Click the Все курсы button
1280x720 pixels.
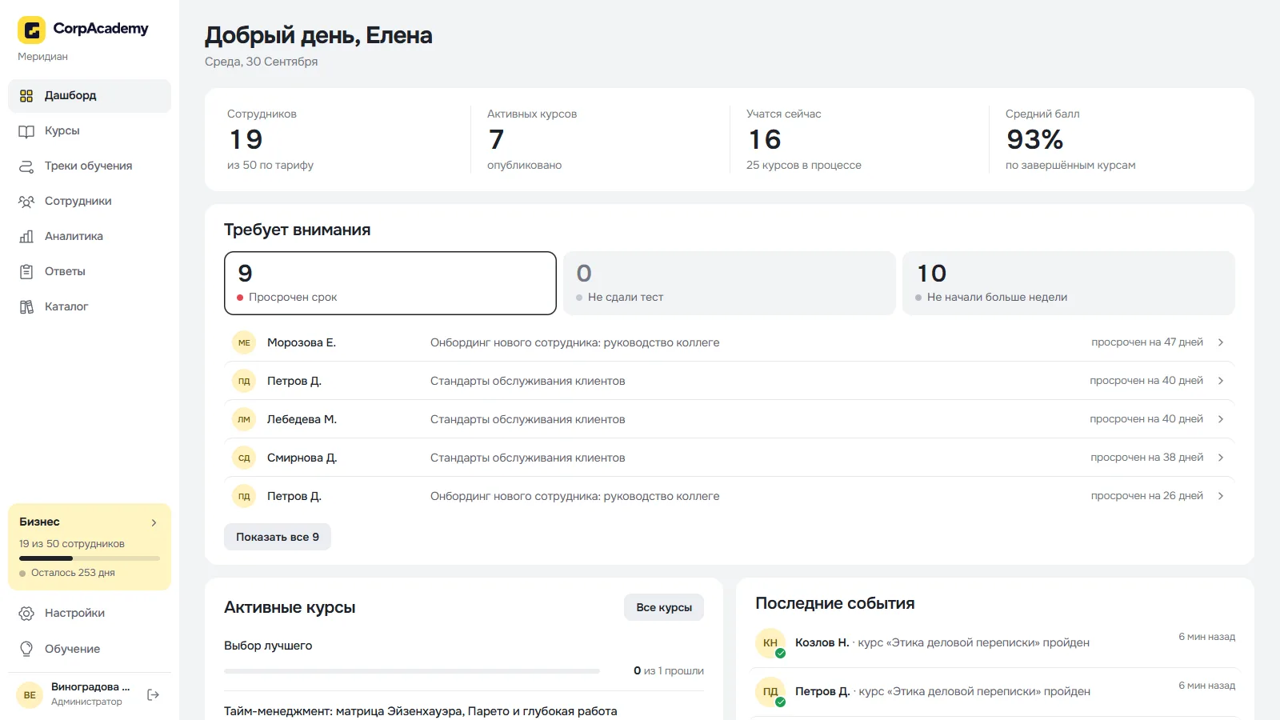(664, 607)
